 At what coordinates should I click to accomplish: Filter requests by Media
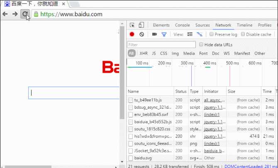click(189, 54)
